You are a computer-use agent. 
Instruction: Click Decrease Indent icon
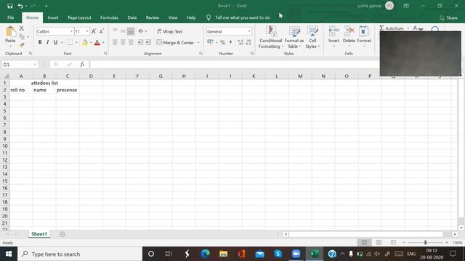(139, 42)
